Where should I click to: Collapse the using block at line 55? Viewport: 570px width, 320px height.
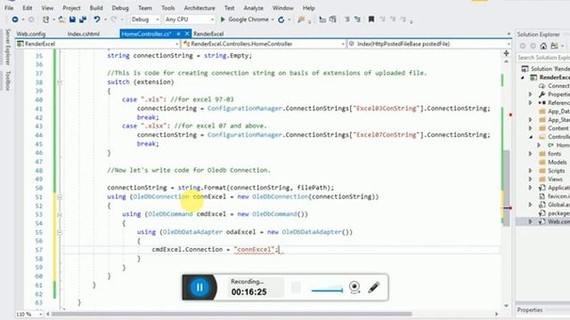(x=60, y=232)
